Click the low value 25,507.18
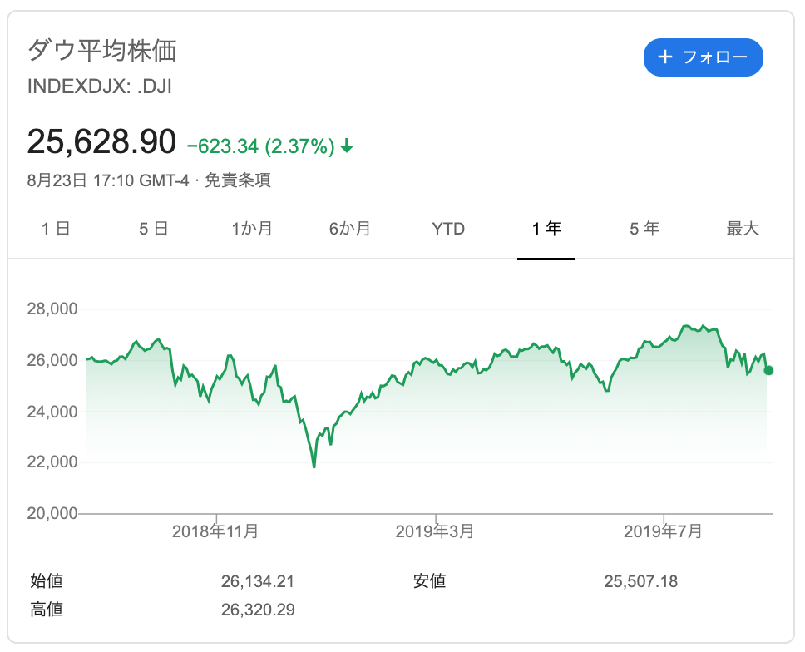This screenshot has height=652, width=805. coord(640,581)
